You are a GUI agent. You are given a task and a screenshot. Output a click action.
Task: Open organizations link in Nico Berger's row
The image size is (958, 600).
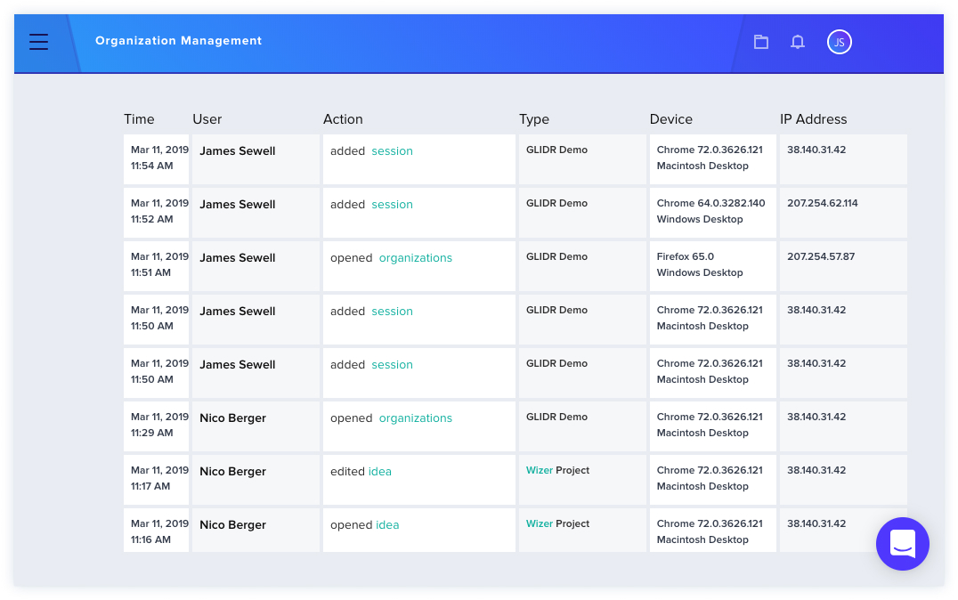coord(416,418)
